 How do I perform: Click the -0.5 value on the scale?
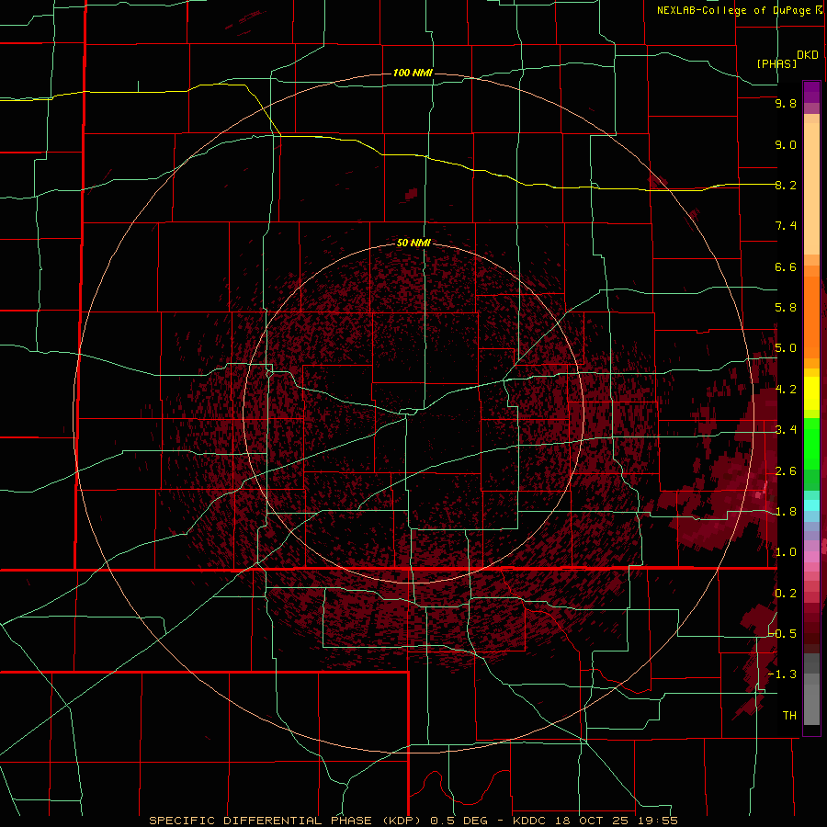(x=783, y=634)
